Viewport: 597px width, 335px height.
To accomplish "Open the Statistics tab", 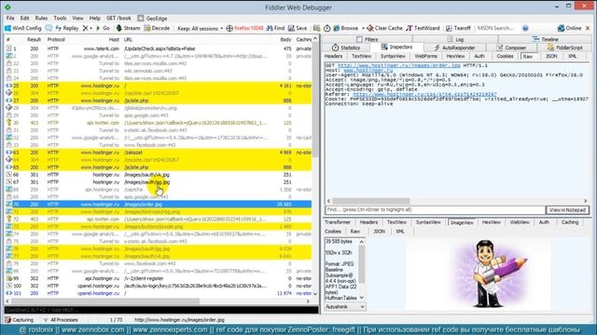I will point(346,47).
